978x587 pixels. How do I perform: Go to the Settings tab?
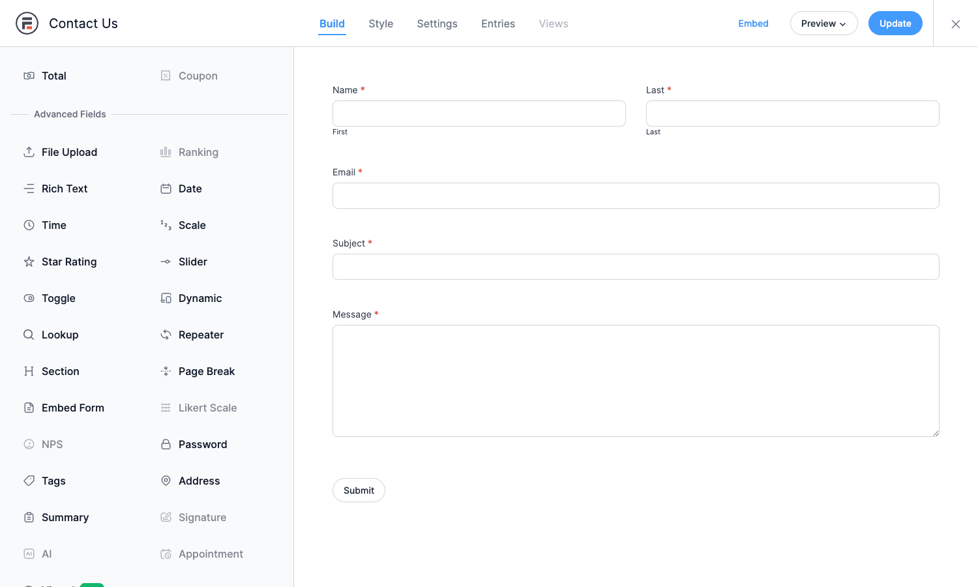pos(437,23)
